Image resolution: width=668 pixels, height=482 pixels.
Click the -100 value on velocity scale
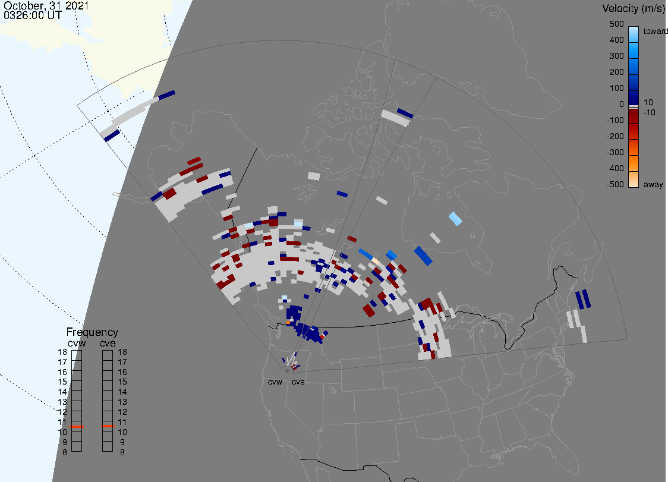[615, 120]
